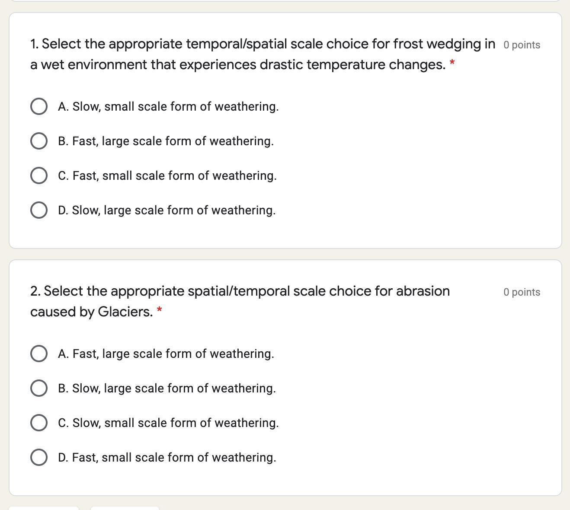Select option A for the frost wedging question
This screenshot has width=570, height=510.
click(x=39, y=106)
